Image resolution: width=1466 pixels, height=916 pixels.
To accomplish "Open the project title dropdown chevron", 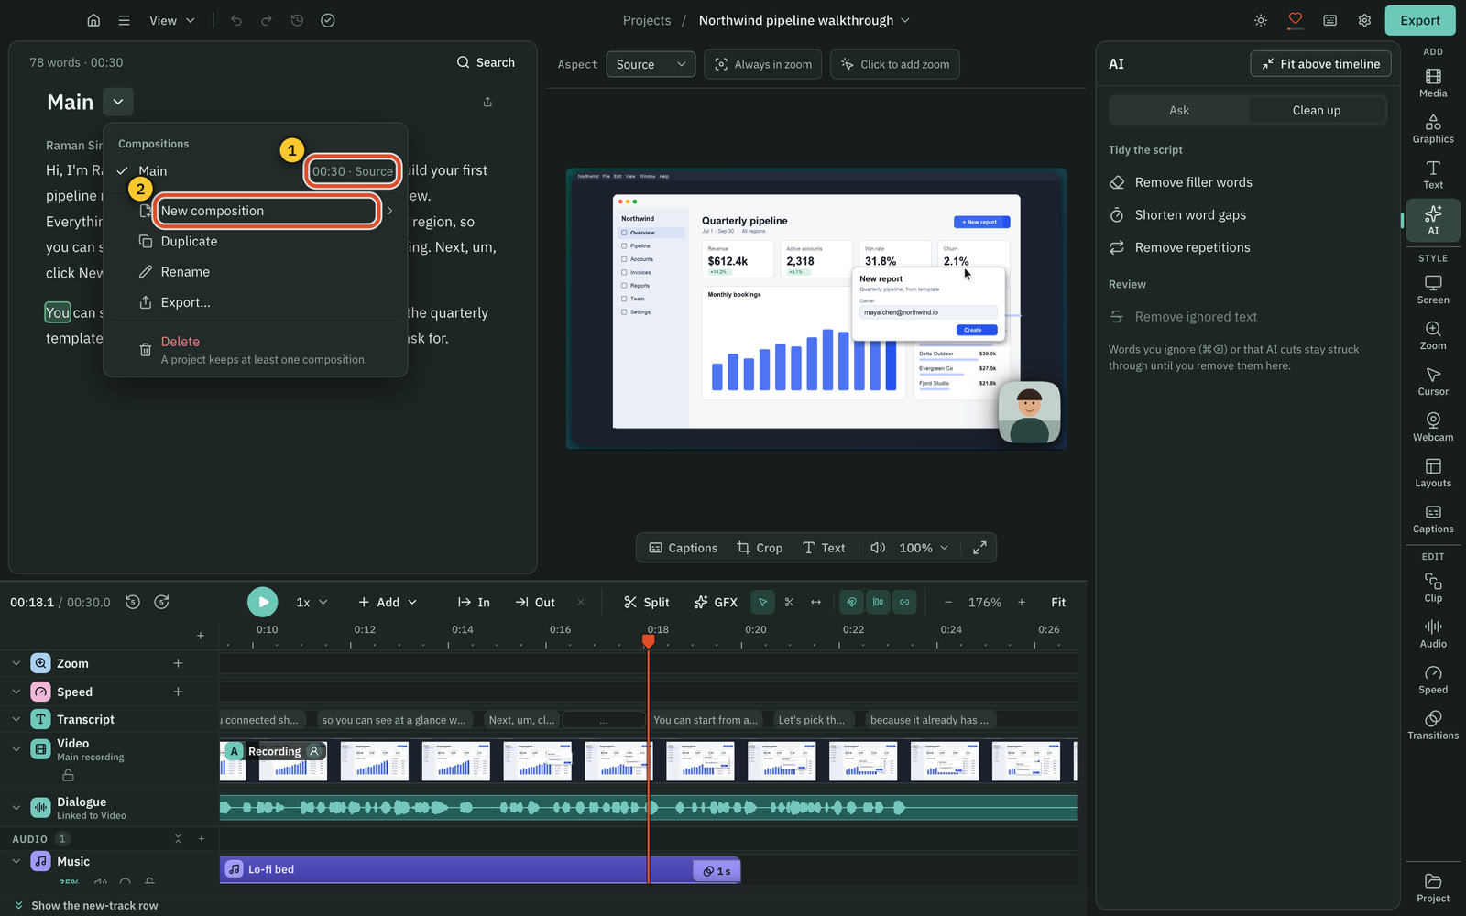I will pyautogui.click(x=905, y=20).
